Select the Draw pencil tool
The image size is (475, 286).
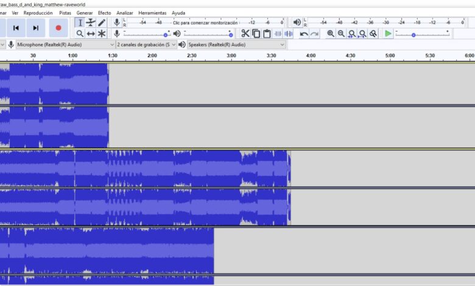(102, 23)
